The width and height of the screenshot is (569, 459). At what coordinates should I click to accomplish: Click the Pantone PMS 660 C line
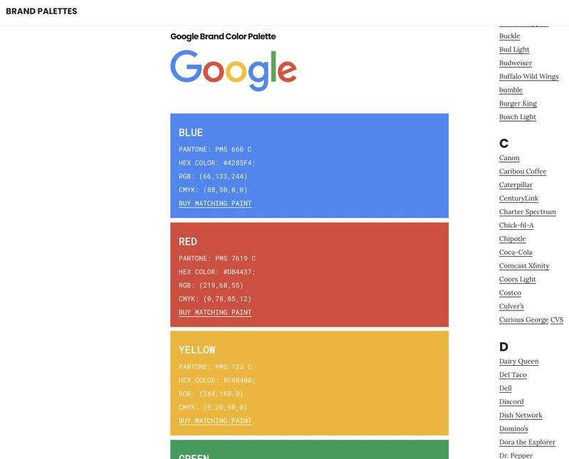(215, 149)
